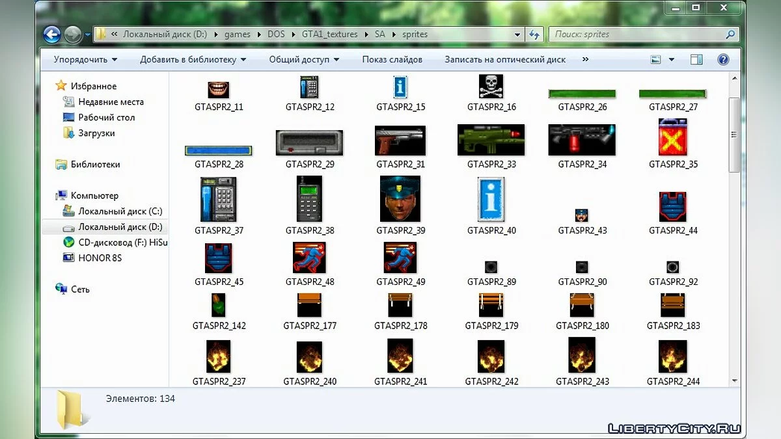Click Записать на оптический диск button

[505, 60]
